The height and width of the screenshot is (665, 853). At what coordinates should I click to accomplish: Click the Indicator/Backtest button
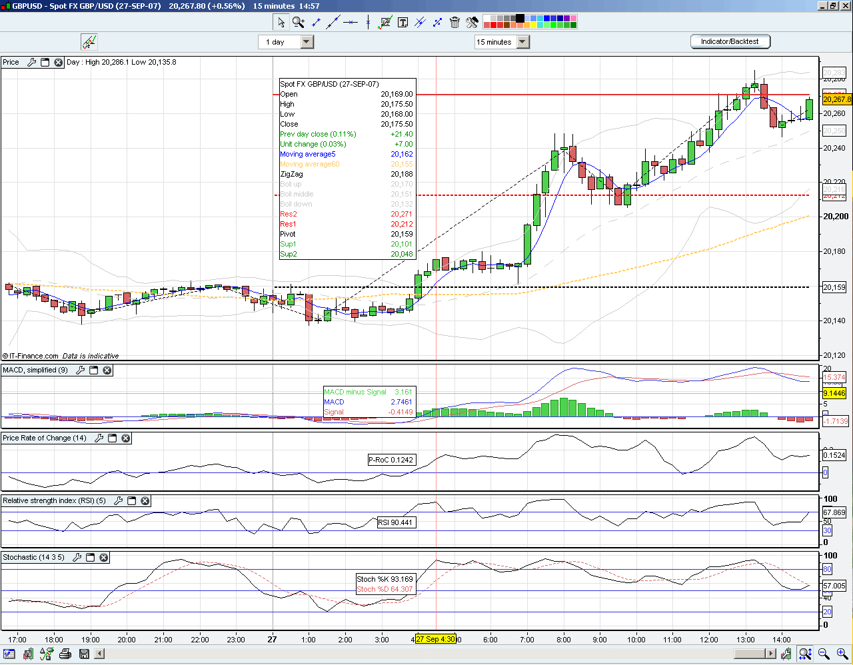tap(730, 41)
